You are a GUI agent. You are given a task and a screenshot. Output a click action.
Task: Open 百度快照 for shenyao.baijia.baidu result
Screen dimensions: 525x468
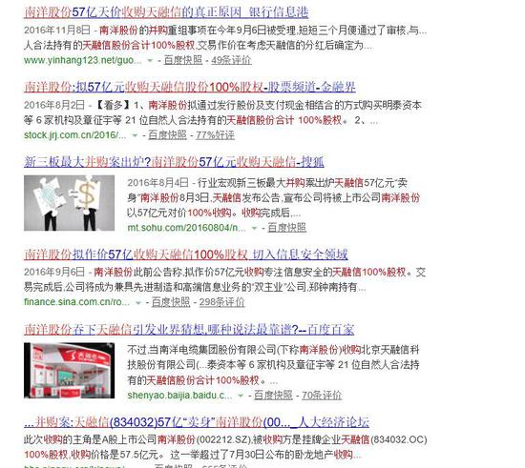pos(273,395)
